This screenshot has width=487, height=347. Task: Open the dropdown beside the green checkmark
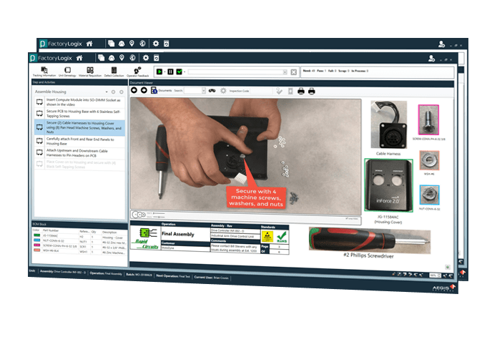point(185,72)
